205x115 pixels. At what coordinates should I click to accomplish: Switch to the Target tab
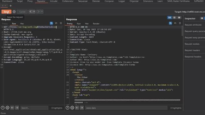click(20, 1)
